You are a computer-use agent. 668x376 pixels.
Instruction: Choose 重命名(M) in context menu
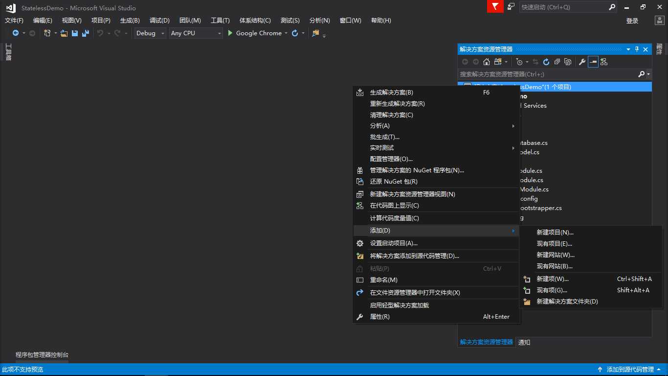click(x=436, y=280)
